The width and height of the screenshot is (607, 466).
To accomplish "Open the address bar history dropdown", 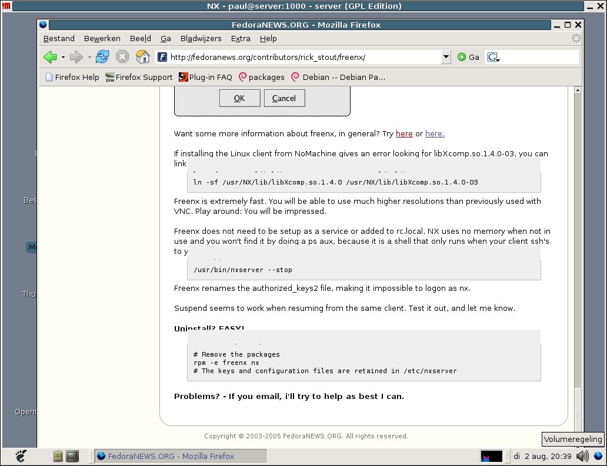I will (446, 57).
